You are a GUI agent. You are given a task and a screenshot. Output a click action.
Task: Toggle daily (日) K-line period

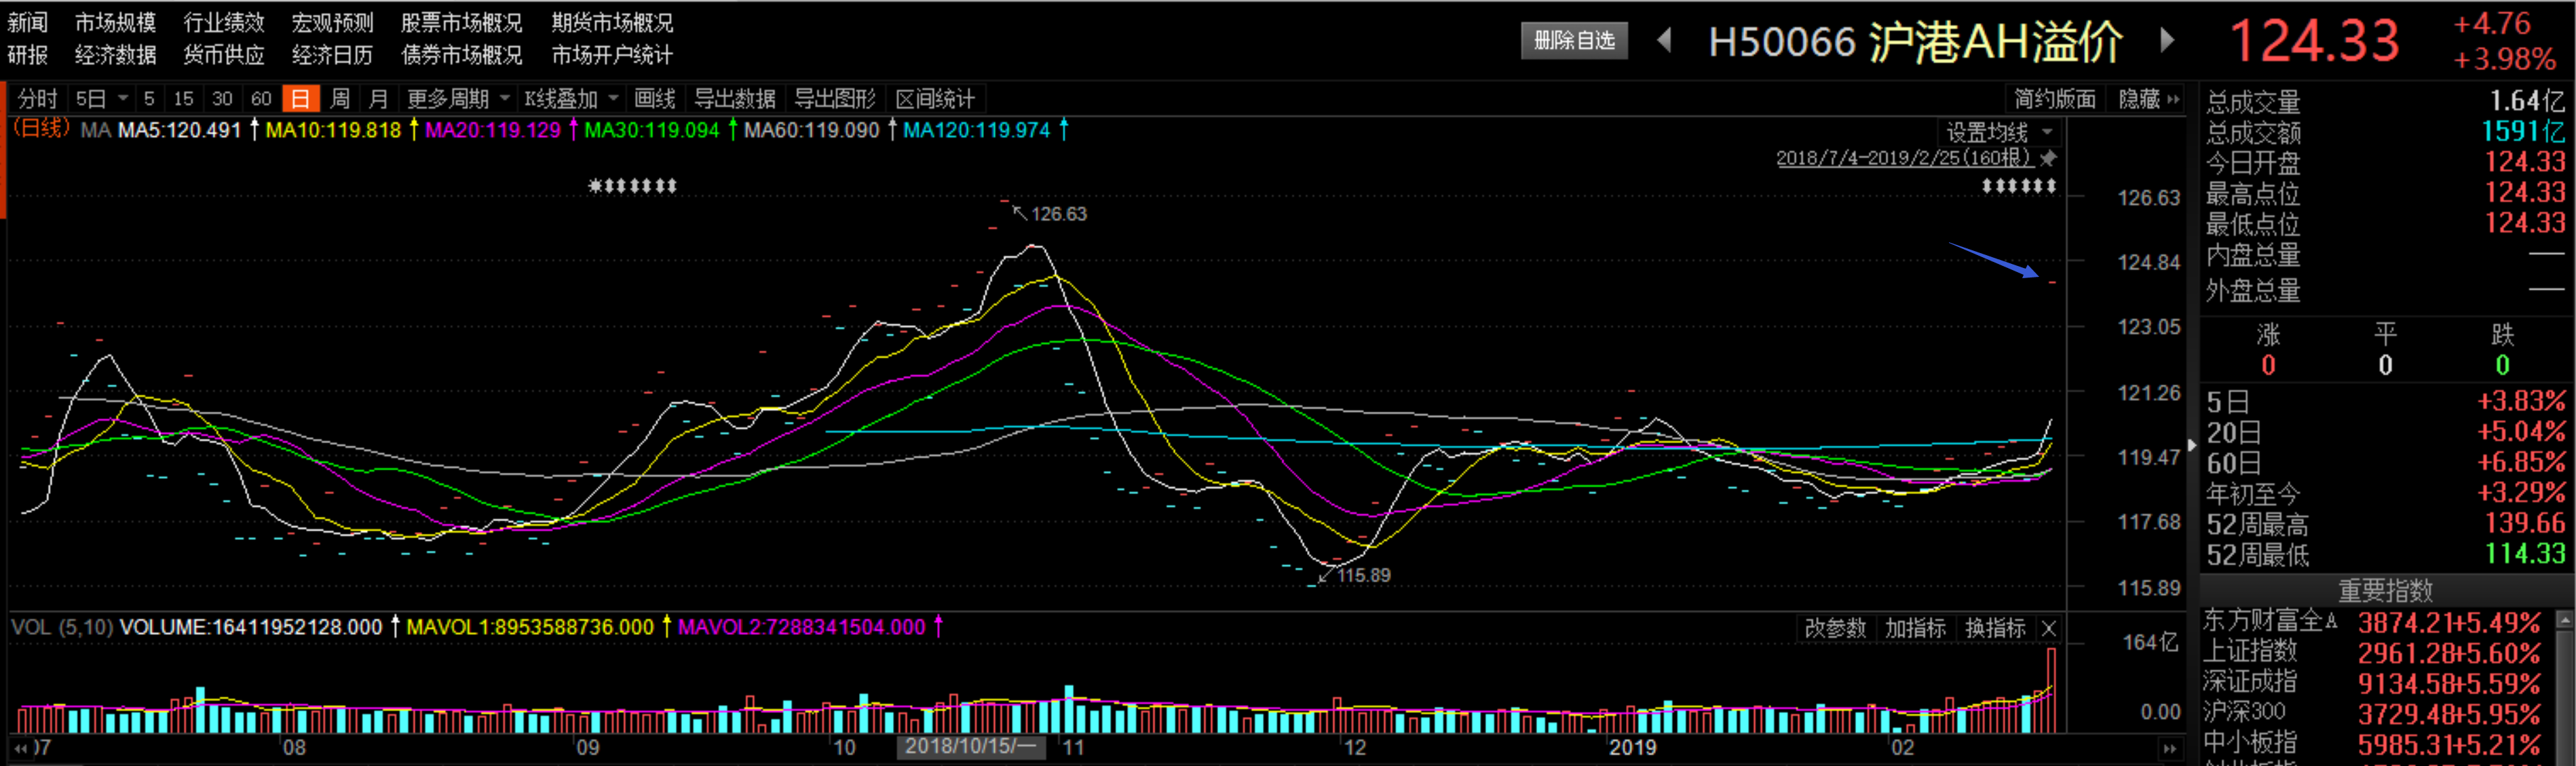click(300, 99)
